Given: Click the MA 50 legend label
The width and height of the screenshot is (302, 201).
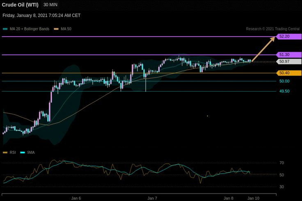Looking at the screenshot, I should pyautogui.click(x=66, y=29).
